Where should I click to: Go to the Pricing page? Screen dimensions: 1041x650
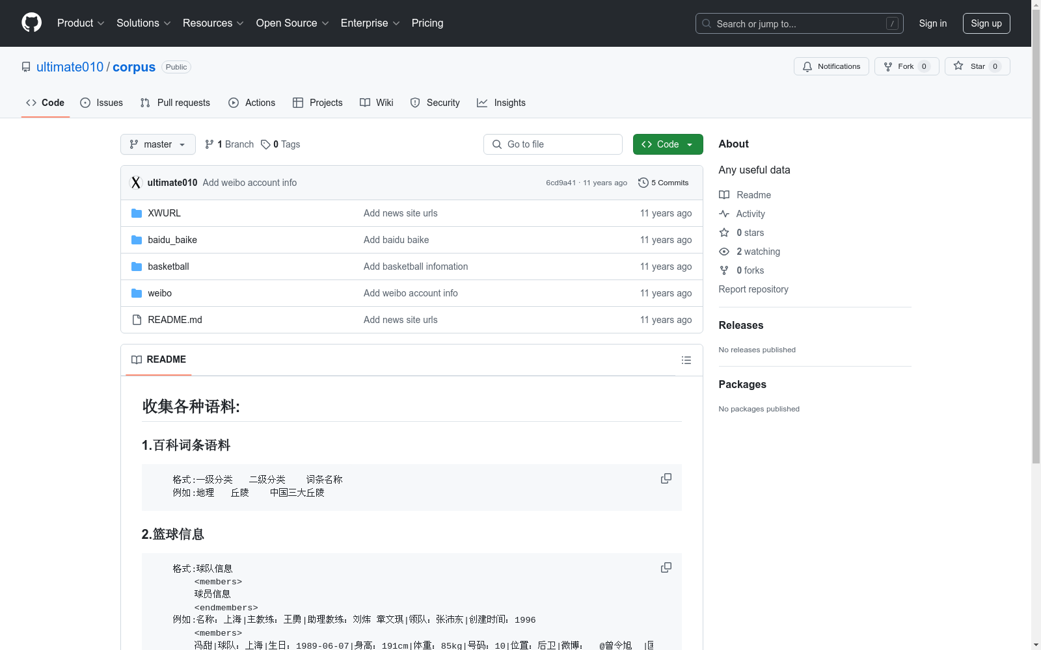click(x=427, y=23)
